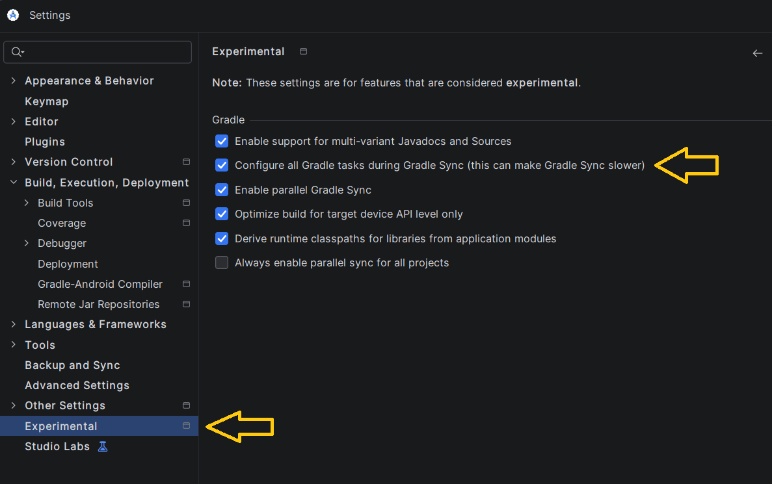Click project icon next to Remote Jar Repositories
The width and height of the screenshot is (772, 484).
pyautogui.click(x=186, y=304)
